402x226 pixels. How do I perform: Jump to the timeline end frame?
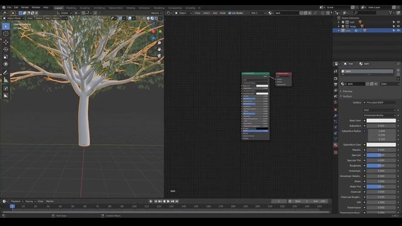pos(177,202)
